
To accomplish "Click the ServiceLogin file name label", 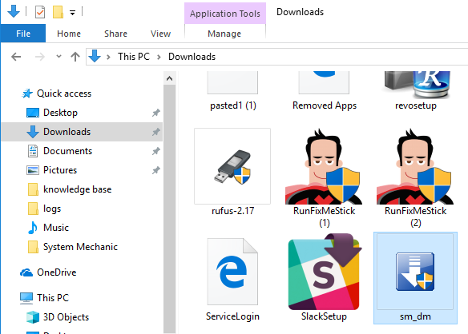I will pos(232,316).
